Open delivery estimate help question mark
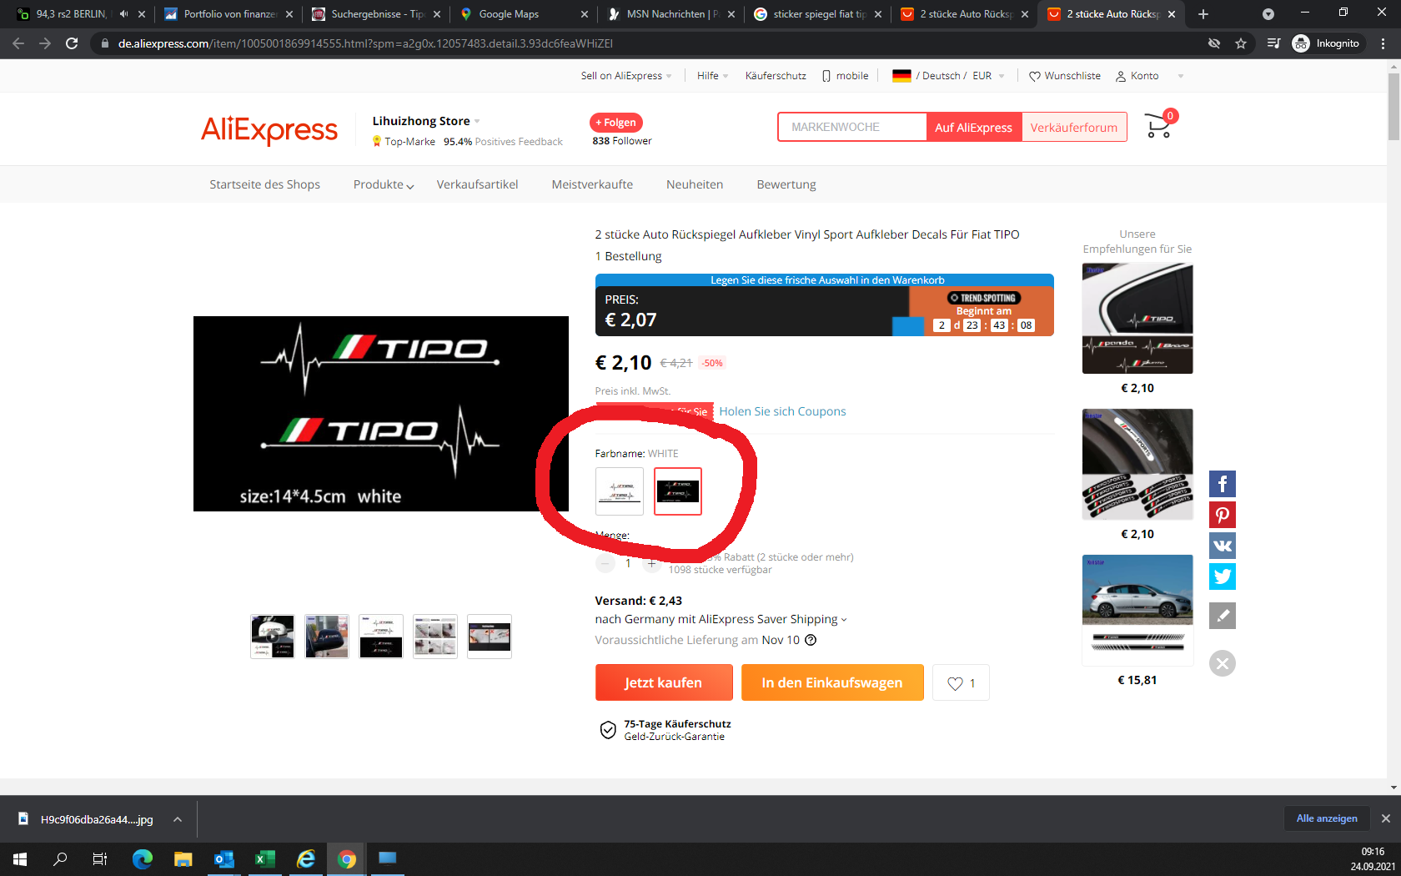The width and height of the screenshot is (1401, 876). click(811, 640)
